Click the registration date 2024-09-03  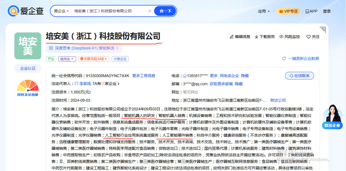click(80, 100)
